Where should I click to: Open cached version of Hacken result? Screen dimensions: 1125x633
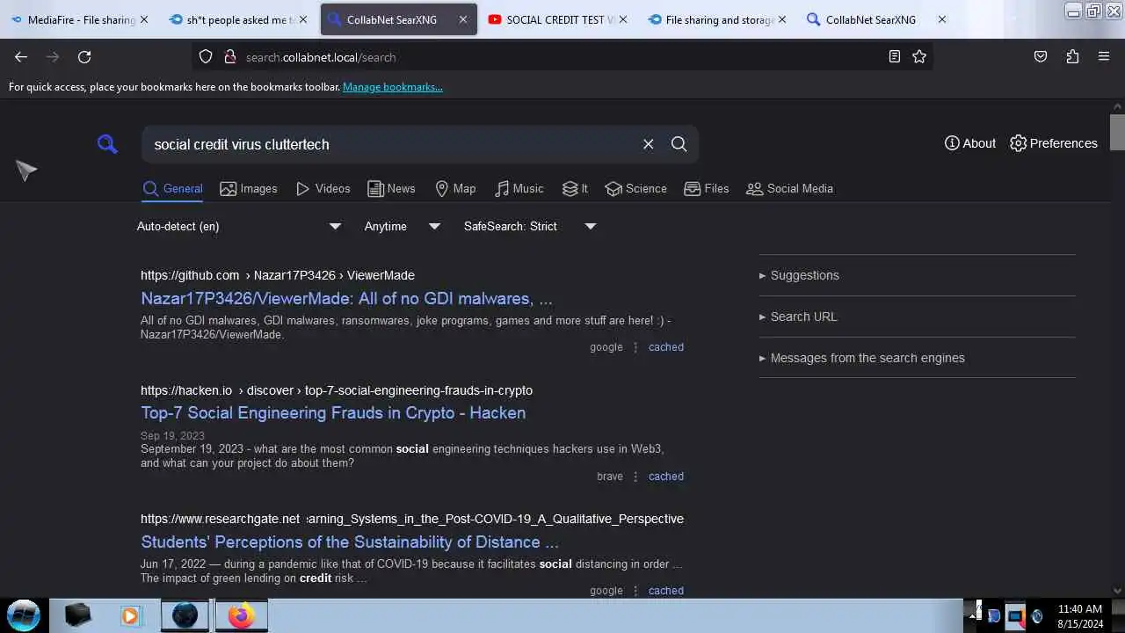click(665, 477)
